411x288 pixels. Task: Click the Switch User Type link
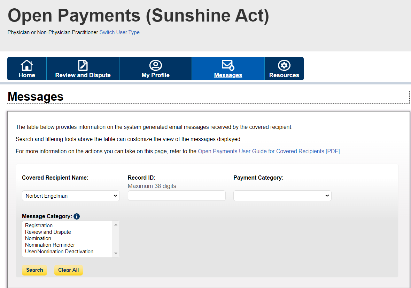coord(119,32)
